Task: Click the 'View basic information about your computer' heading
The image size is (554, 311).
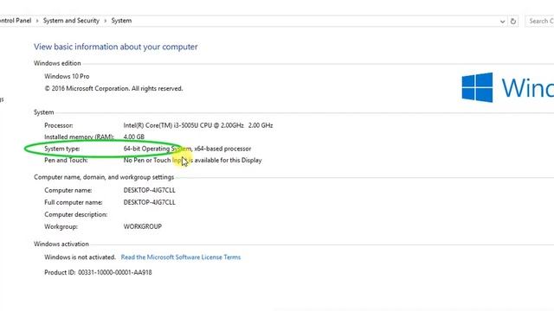Action: pos(115,47)
